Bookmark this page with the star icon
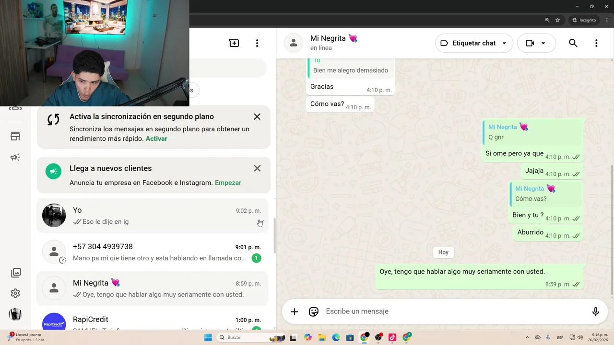 (557, 20)
